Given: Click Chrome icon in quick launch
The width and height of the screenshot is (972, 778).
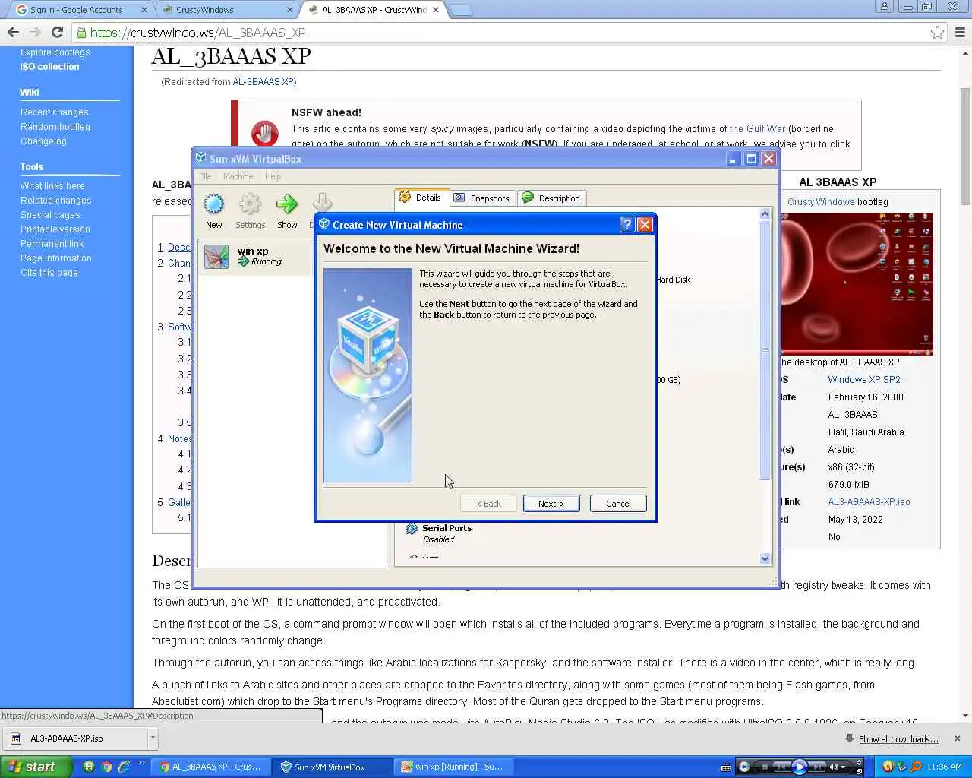Looking at the screenshot, I should coord(106,767).
